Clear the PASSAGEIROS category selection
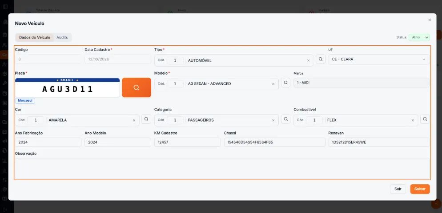 [273, 120]
